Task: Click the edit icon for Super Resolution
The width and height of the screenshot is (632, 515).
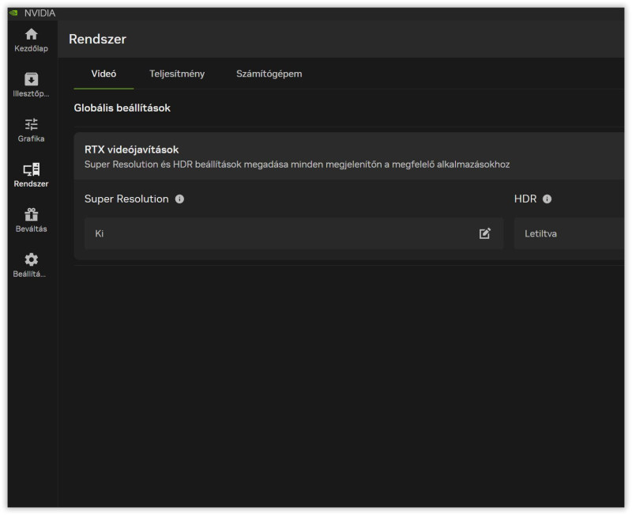Action: coord(485,233)
